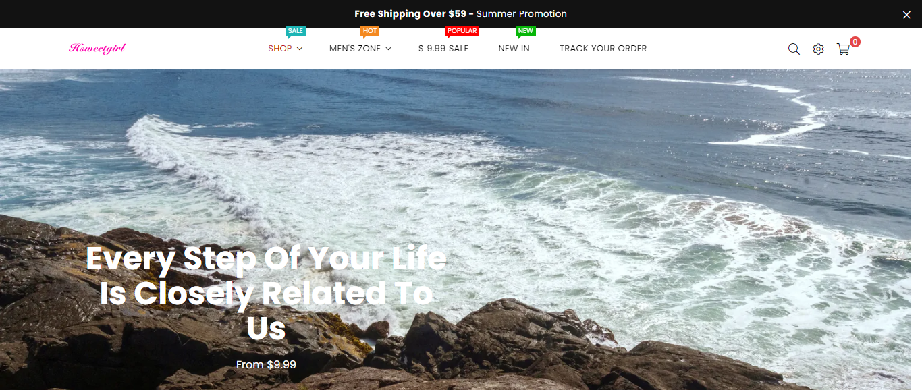The width and height of the screenshot is (922, 390).
Task: Open the SHOP menu item
Action: (x=280, y=49)
